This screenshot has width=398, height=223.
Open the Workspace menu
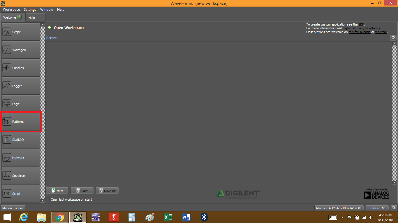pyautogui.click(x=11, y=10)
